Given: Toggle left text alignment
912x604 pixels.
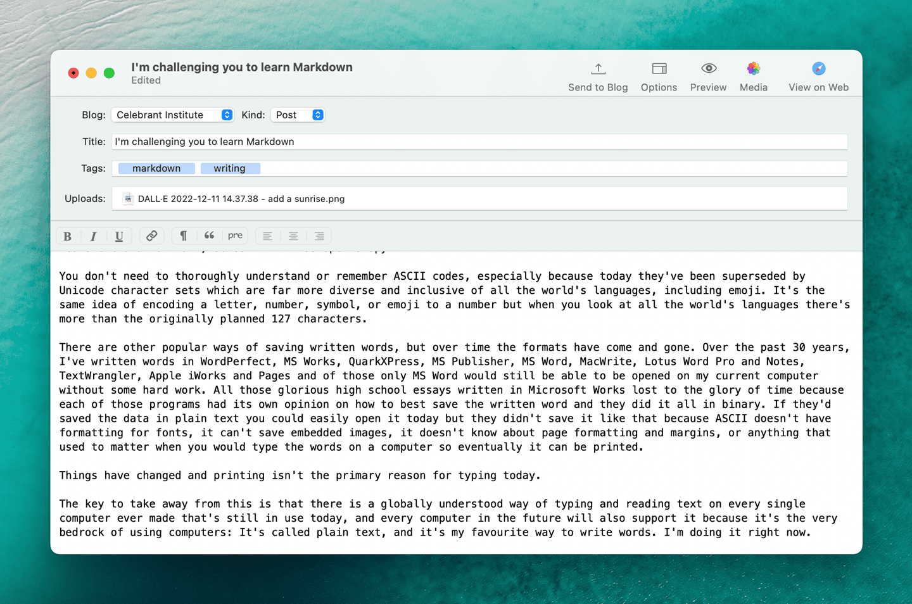Looking at the screenshot, I should point(267,236).
